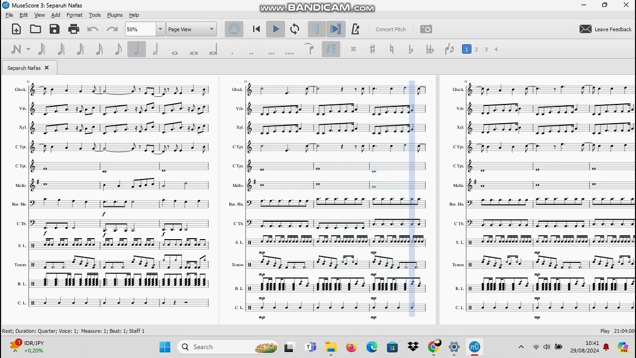Apply sharp accidental
This screenshot has width=636, height=358.
click(372, 49)
